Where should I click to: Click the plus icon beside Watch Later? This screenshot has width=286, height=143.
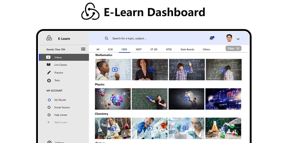pyautogui.click(x=48, y=122)
